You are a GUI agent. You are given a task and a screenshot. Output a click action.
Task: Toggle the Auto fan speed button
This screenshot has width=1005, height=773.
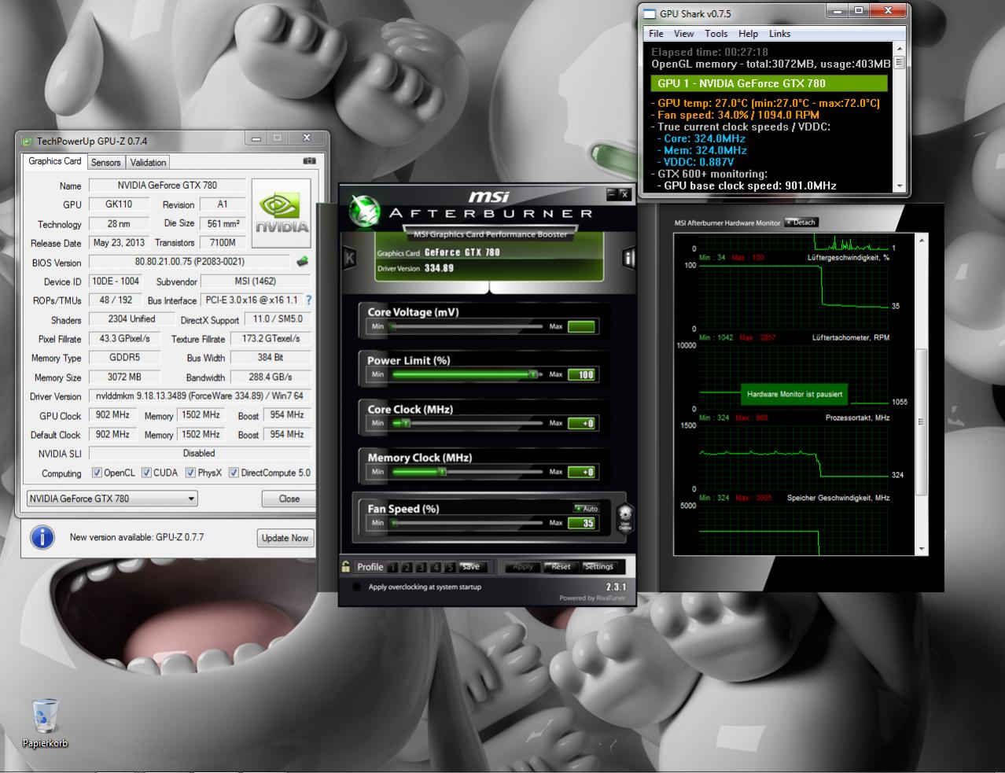click(x=587, y=508)
